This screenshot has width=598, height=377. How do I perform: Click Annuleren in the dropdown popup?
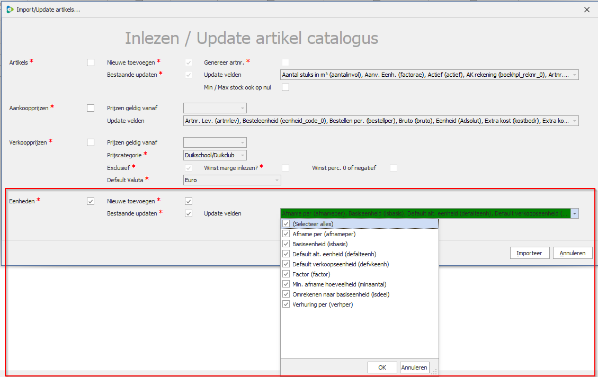point(414,367)
